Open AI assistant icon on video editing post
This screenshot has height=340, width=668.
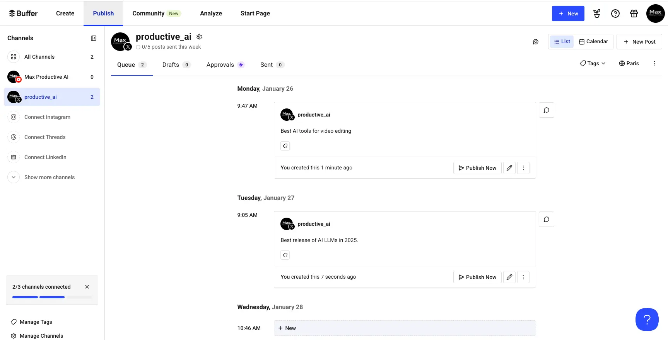(x=285, y=146)
